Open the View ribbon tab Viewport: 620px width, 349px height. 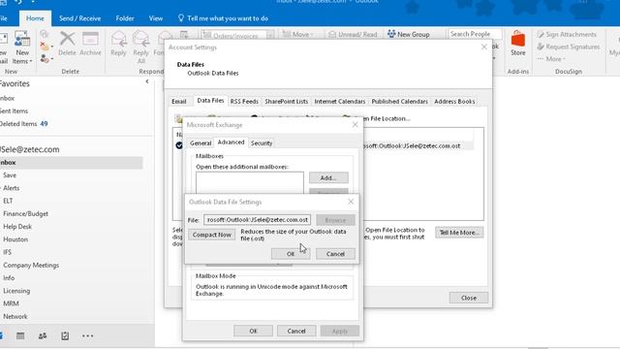(x=156, y=18)
